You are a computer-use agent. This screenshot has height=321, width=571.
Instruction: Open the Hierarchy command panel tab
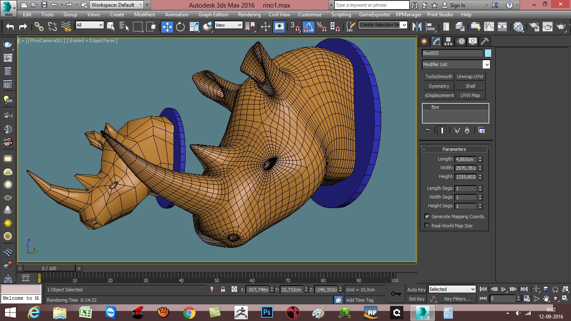tap(448, 41)
